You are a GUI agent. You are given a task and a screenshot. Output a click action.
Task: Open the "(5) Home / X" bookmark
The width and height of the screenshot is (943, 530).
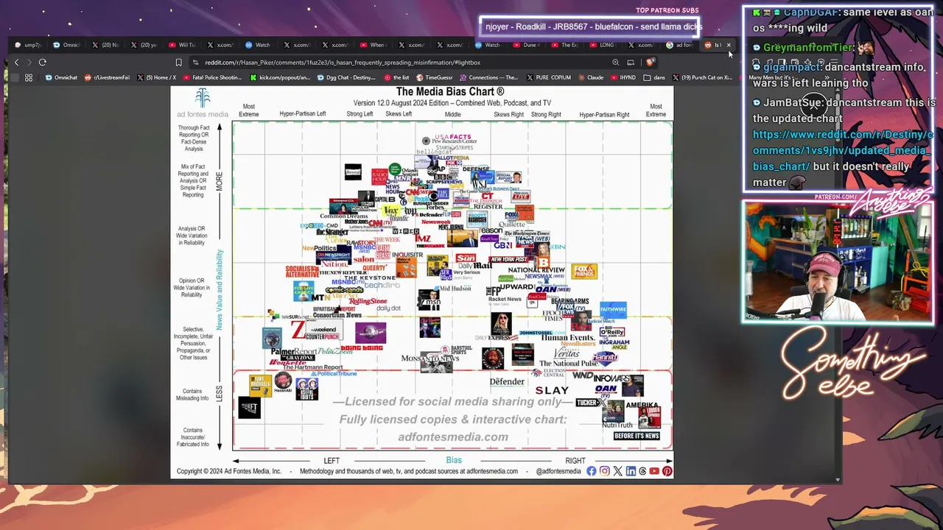click(x=156, y=77)
